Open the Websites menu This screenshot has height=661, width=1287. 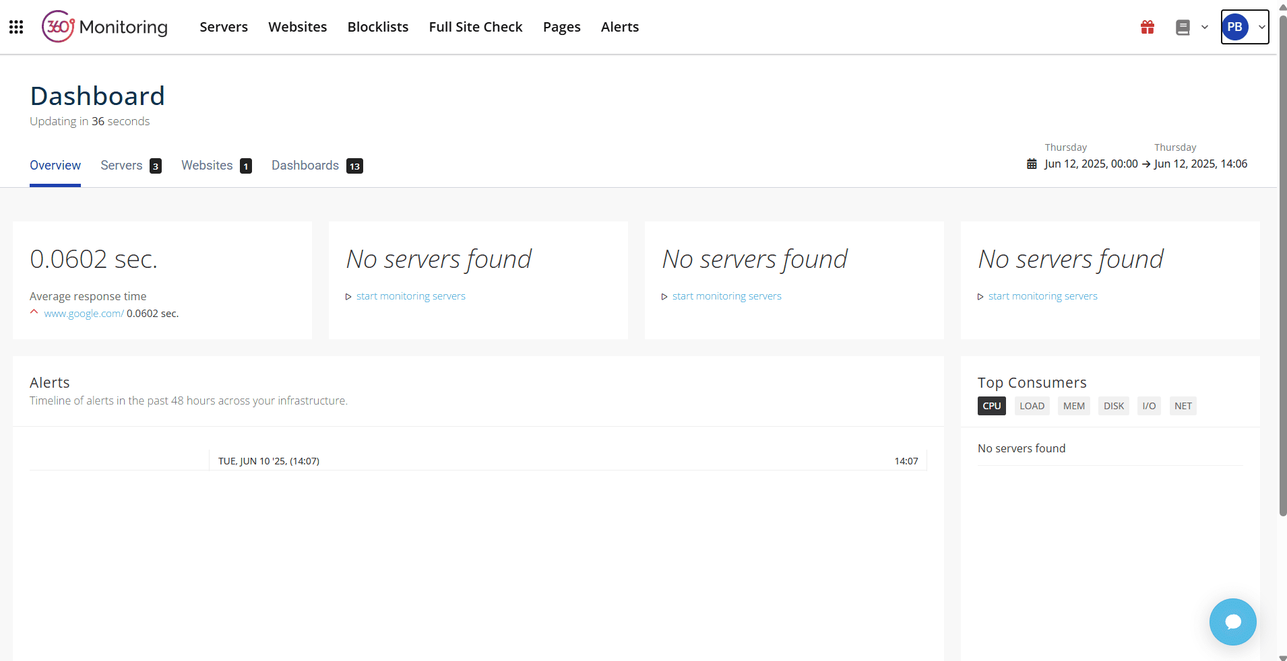298,27
